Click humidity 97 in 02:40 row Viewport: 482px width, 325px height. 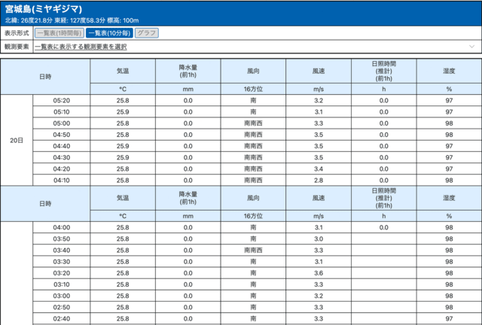point(449,318)
